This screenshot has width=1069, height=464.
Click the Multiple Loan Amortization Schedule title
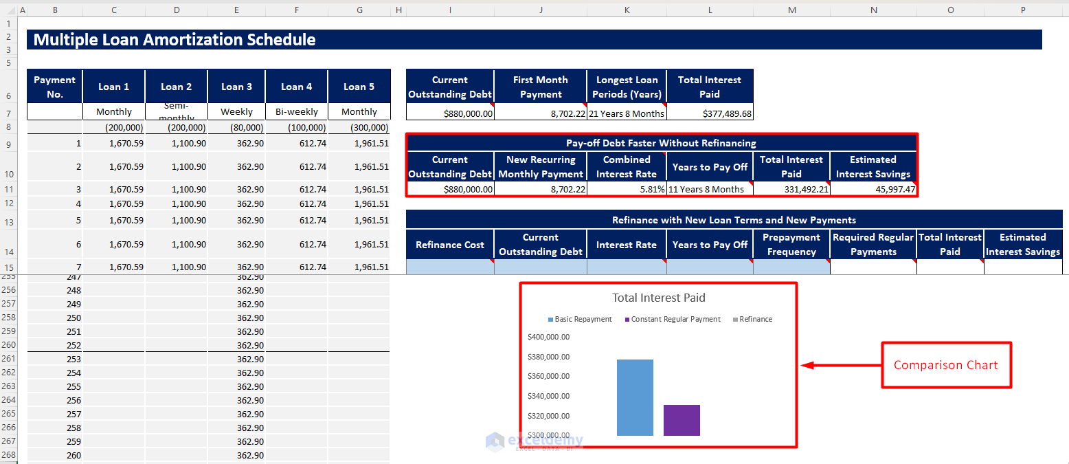[x=175, y=40]
